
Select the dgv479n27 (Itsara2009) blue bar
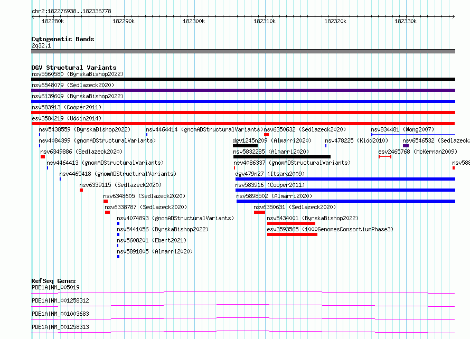click(345, 179)
